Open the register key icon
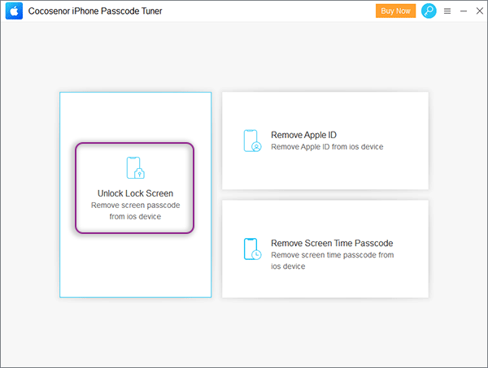This screenshot has height=368, width=488. (x=429, y=11)
